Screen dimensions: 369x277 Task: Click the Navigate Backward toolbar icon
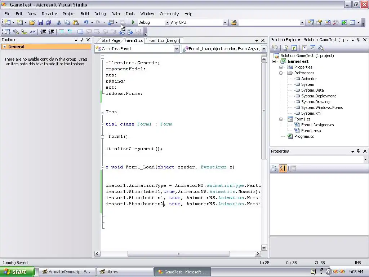(x=111, y=22)
